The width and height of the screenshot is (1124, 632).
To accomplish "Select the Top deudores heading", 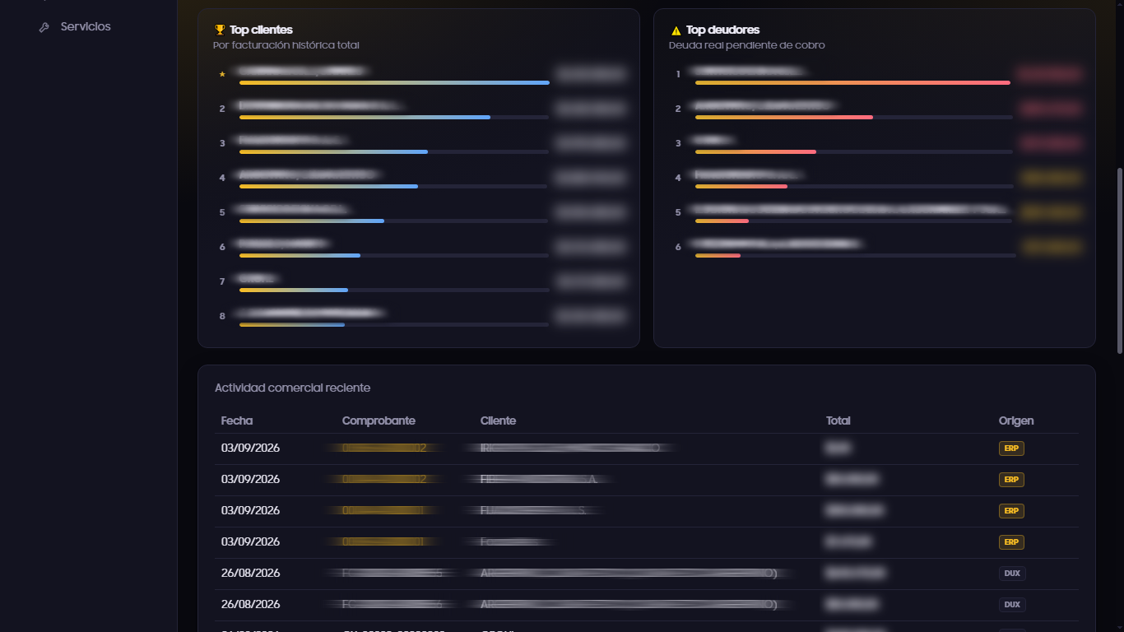I will pyautogui.click(x=722, y=30).
